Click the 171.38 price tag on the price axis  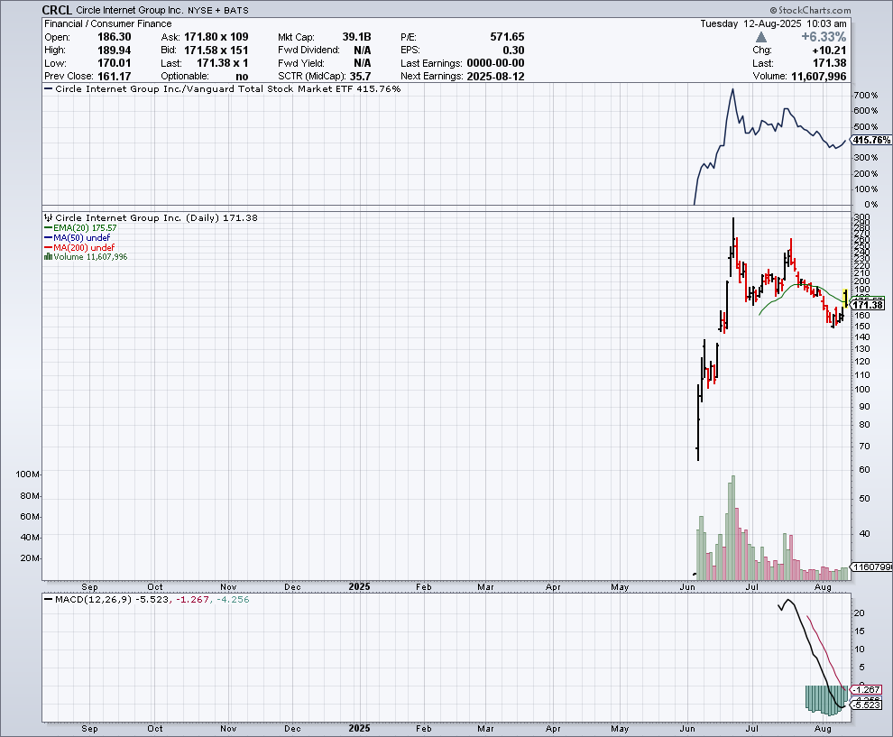[868, 305]
